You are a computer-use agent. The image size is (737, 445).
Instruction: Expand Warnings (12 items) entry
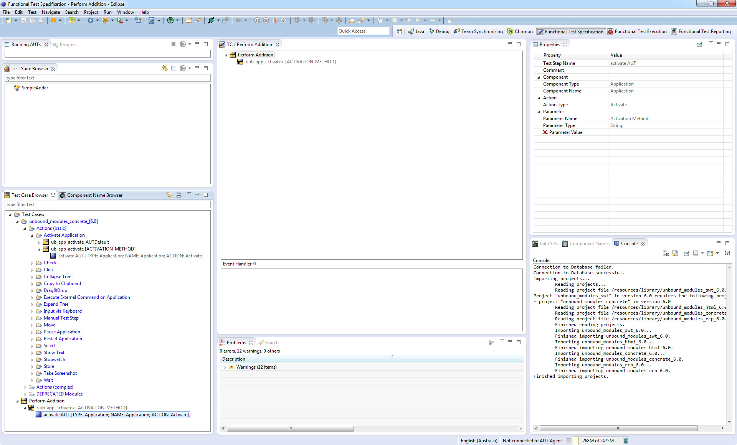[x=225, y=368]
